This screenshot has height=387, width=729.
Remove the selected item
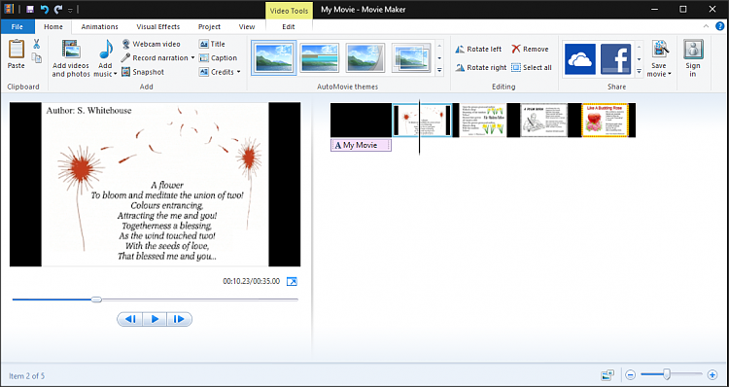coord(530,50)
